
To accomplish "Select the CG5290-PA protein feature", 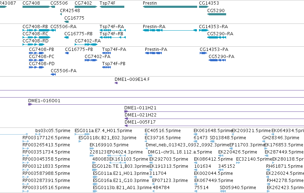I will click(217, 60).
